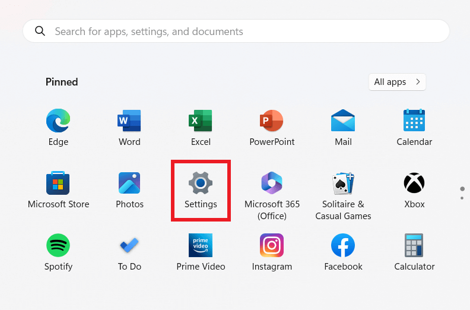Click the All apps button
This screenshot has height=310, width=470.
point(397,82)
